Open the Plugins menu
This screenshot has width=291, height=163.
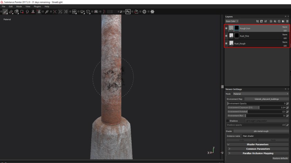(x=37, y=6)
